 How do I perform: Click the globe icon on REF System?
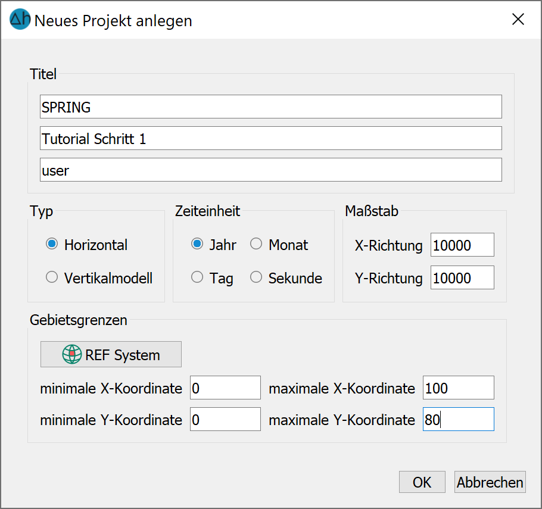tap(72, 354)
